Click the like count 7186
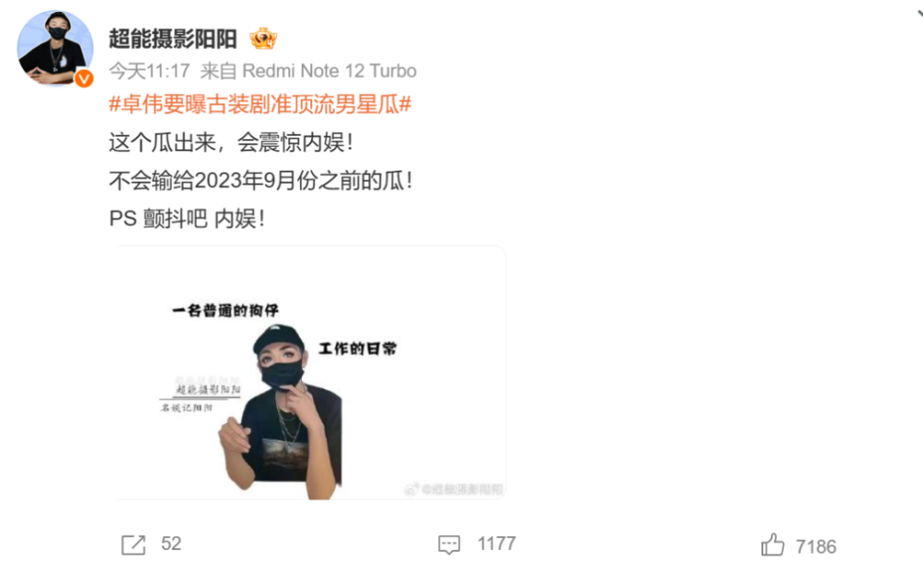The width and height of the screenshot is (923, 572). tap(816, 547)
